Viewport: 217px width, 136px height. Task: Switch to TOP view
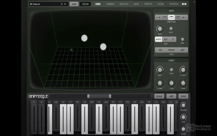(160, 50)
